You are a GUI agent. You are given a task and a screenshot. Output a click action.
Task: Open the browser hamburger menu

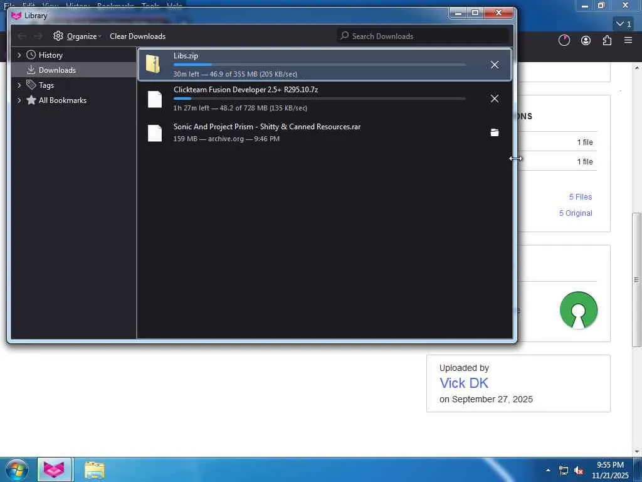click(628, 40)
